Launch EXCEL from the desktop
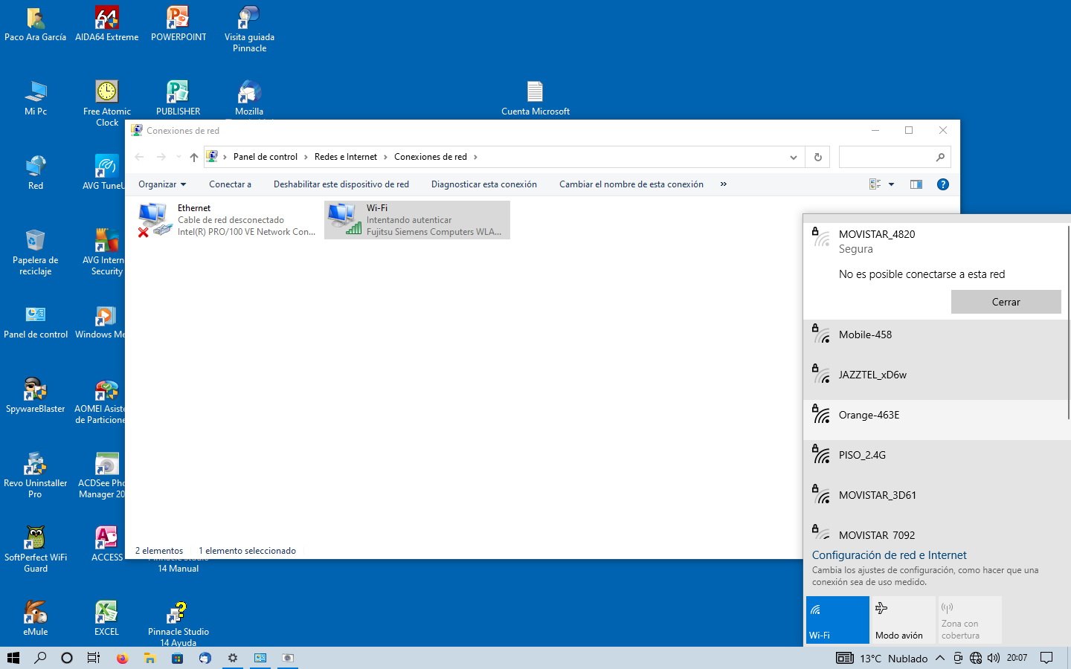The image size is (1071, 669). pyautogui.click(x=106, y=618)
